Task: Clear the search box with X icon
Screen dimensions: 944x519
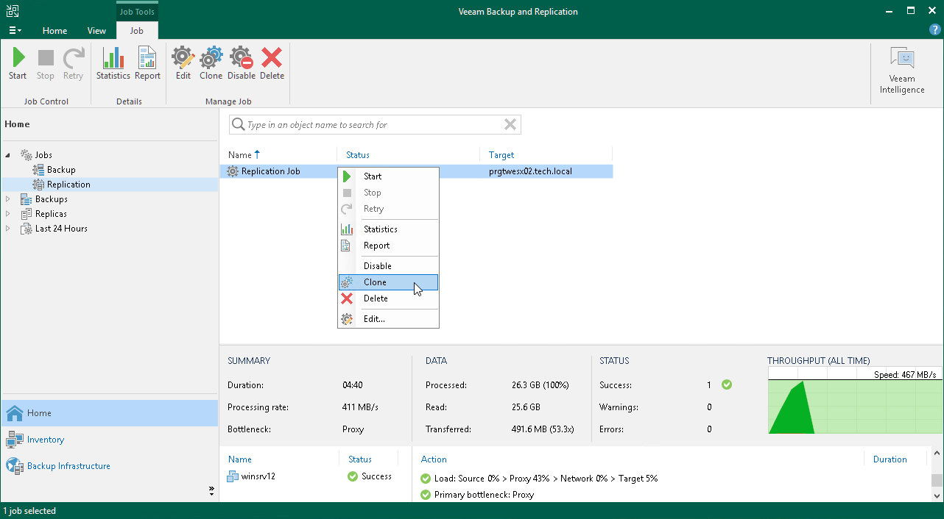Action: pos(510,124)
